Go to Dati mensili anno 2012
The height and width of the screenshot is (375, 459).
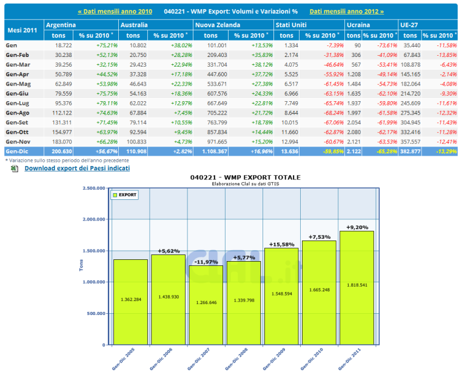pos(346,12)
